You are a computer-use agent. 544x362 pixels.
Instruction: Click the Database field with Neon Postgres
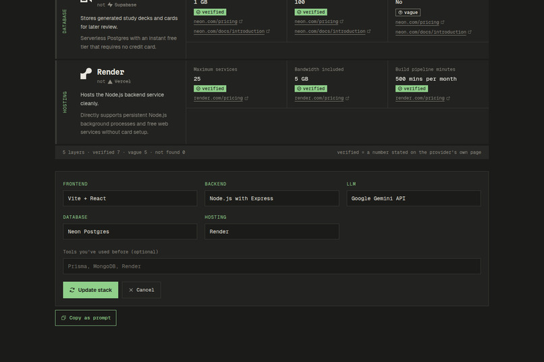(x=130, y=231)
